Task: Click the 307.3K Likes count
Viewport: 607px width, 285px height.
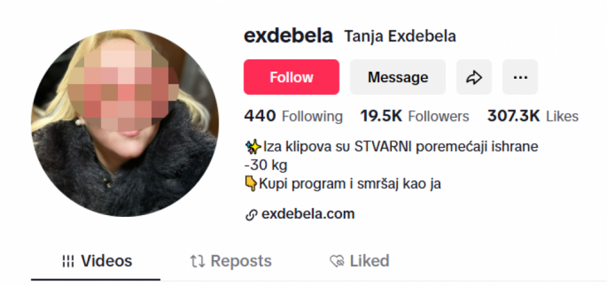Action: pos(533,116)
